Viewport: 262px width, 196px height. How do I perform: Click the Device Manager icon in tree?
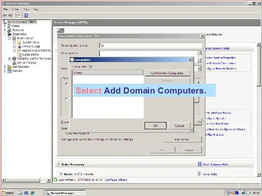coord(14,62)
